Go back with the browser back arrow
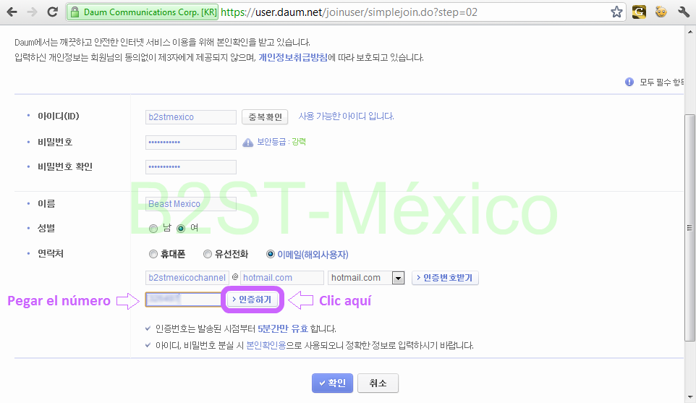Viewport: 696px width, 403px height. [12, 12]
